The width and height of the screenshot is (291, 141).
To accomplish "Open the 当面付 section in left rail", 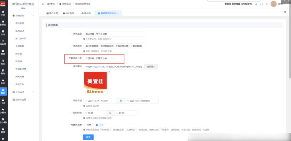I will tap(3, 43).
